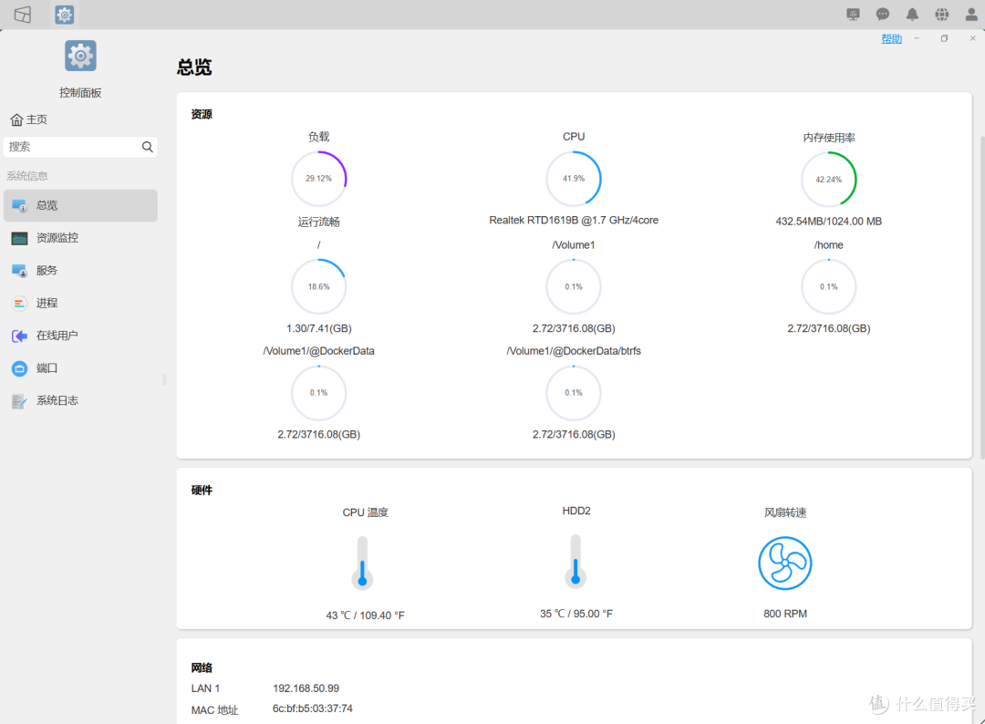The image size is (985, 724).
Task: Click the 总览 monitor icon in sidebar
Action: point(19,206)
